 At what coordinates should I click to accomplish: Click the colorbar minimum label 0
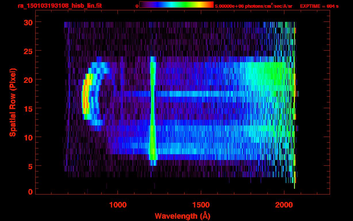coord(137,6)
